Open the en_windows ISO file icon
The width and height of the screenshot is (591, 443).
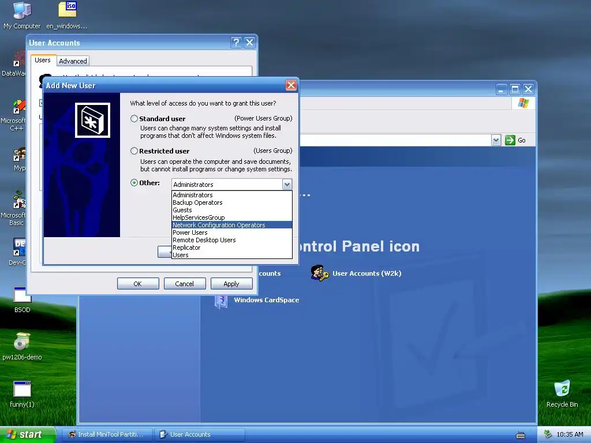click(x=67, y=15)
